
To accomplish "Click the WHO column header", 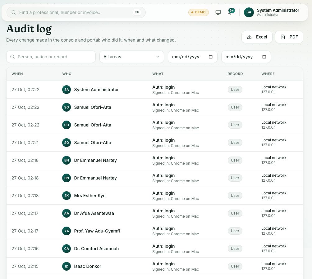I will pos(67,74).
